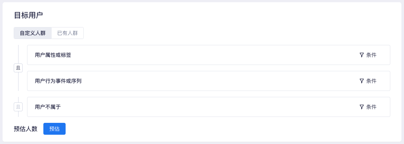Click the filter funnel icon beside 用户不属于
This screenshot has height=144, width=404.
[361, 107]
